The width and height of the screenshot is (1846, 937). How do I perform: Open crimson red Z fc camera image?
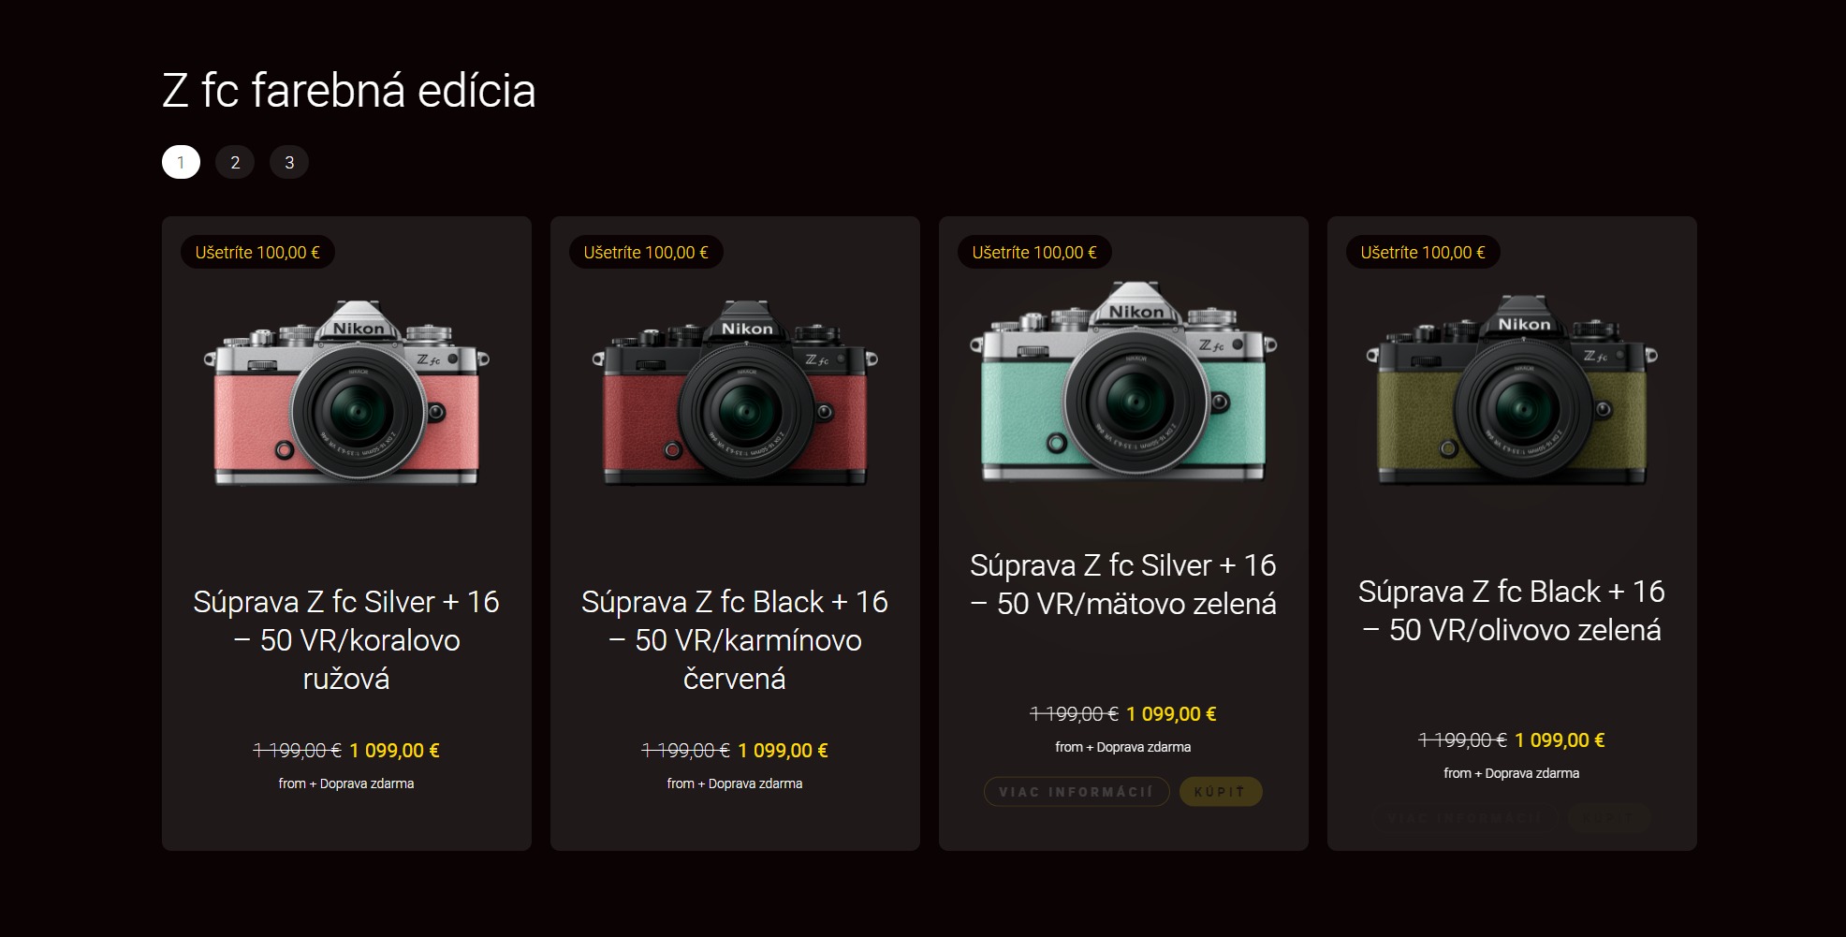coord(735,392)
